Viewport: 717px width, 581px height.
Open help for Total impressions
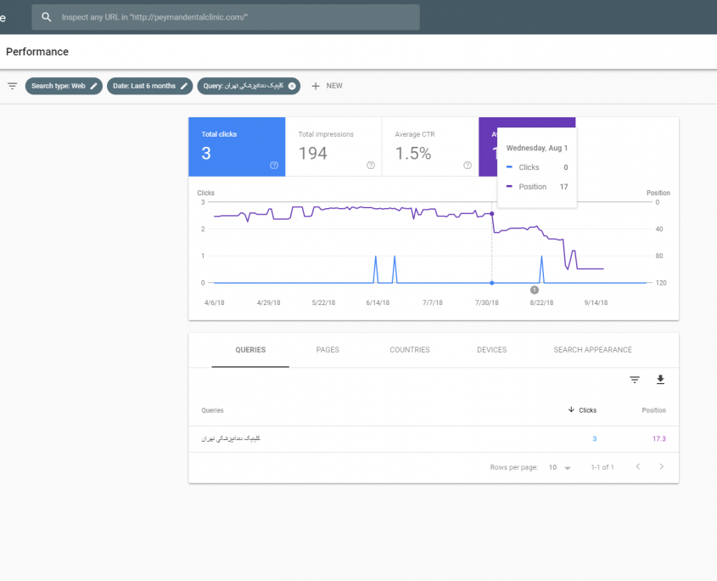[371, 166]
